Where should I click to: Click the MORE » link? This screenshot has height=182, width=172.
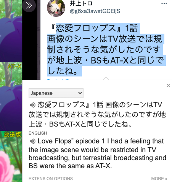pos(159,179)
